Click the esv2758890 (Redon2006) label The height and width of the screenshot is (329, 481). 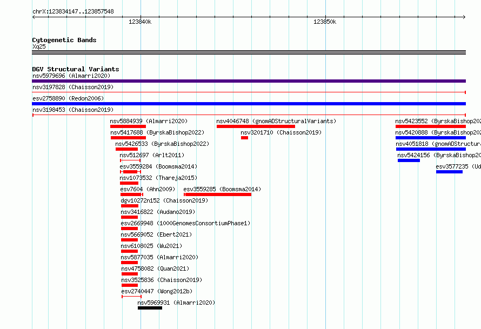tap(68, 98)
